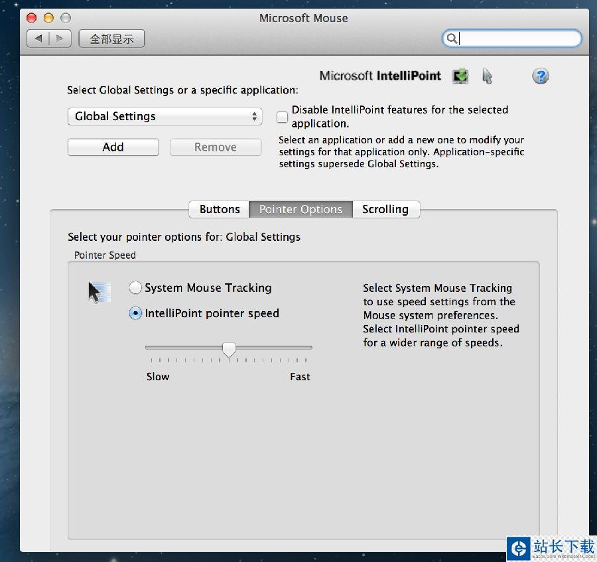Screen dimensions: 597x562
Task: Toggle Disable IntelliPoint features checkbox
Action: tap(283, 117)
